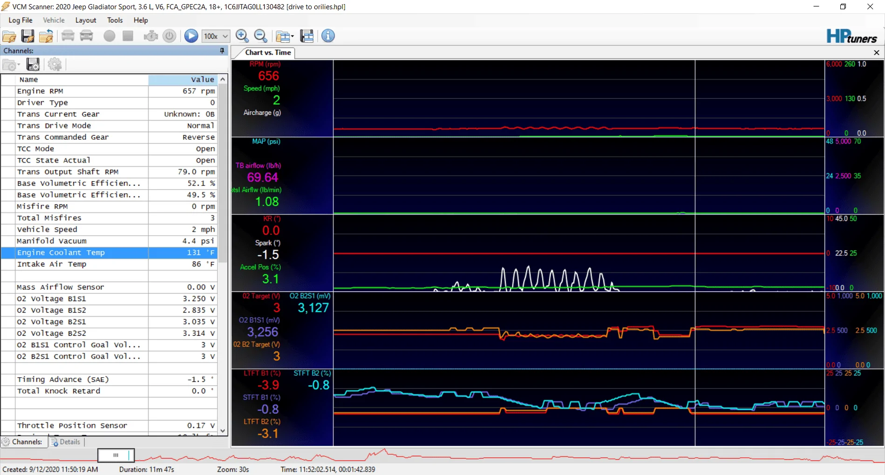Click the RPM (rpm) chart legend label
Viewport: 885px width, 475px height.
(265, 64)
